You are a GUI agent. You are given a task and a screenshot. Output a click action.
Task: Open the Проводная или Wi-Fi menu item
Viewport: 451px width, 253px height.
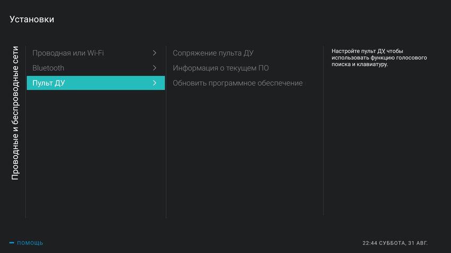tap(67, 53)
